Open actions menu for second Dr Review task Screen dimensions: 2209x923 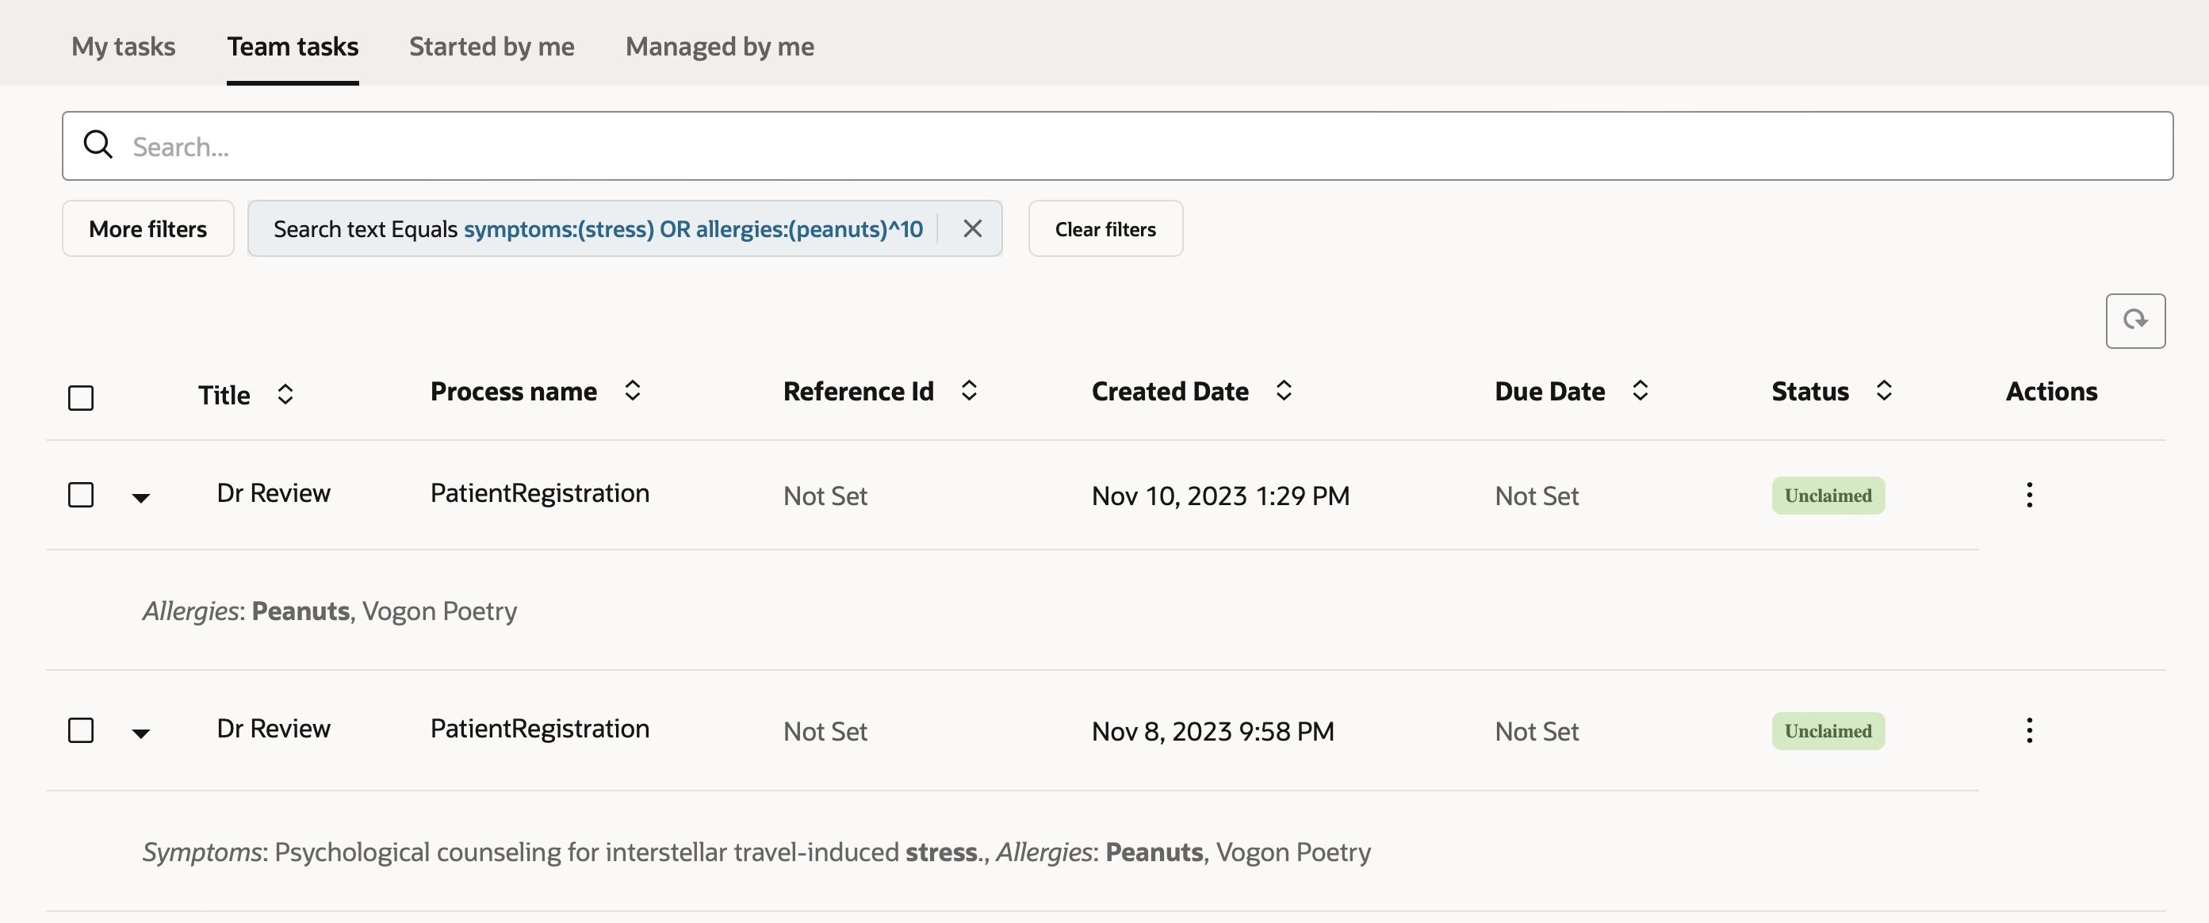coord(2029,730)
